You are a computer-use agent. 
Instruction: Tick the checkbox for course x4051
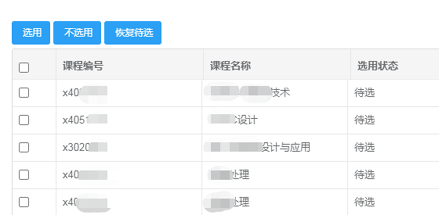[x=24, y=120]
